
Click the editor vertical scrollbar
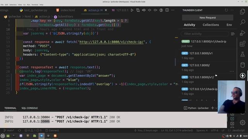point(175,62)
